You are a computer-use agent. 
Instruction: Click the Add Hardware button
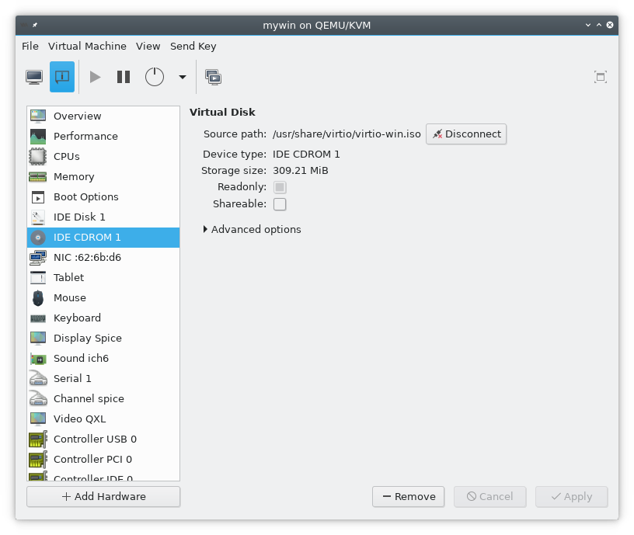point(103,497)
